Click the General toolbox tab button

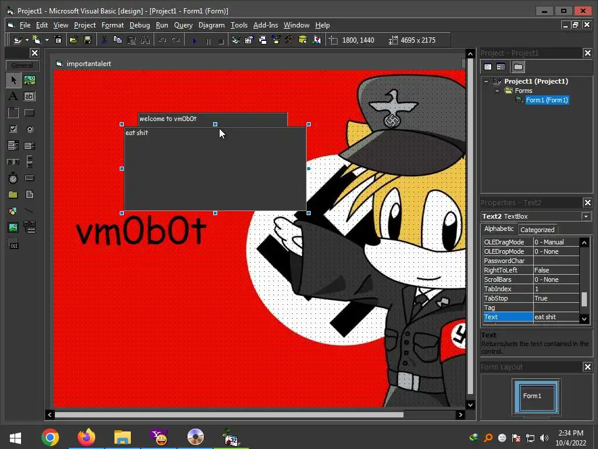pos(22,65)
